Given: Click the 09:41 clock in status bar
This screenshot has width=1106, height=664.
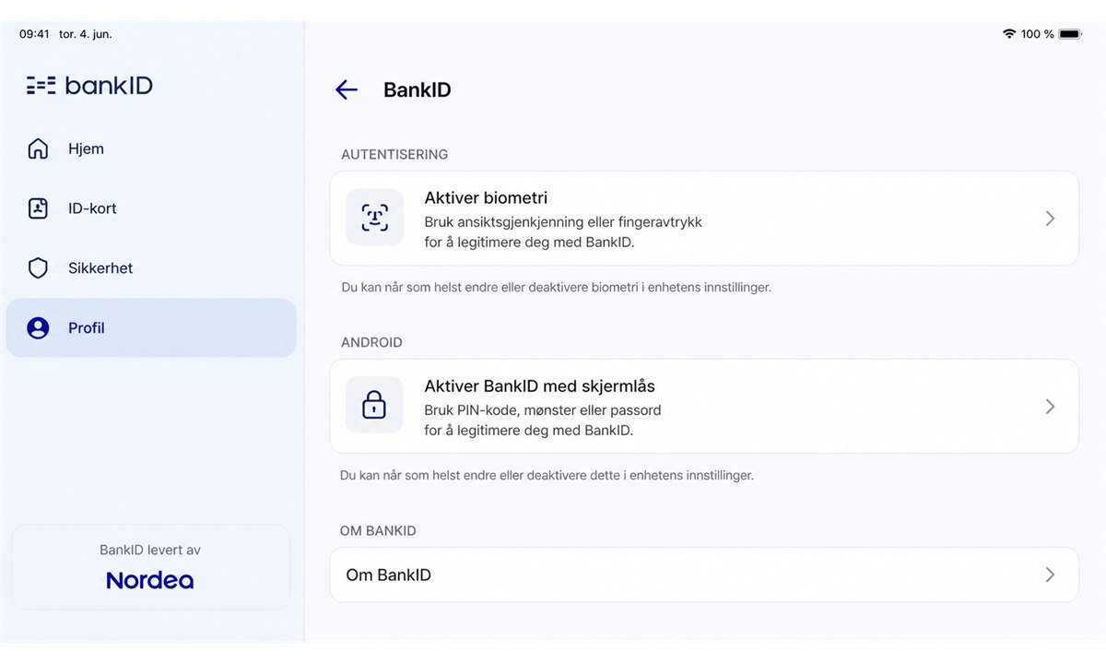Looking at the screenshot, I should [x=34, y=34].
